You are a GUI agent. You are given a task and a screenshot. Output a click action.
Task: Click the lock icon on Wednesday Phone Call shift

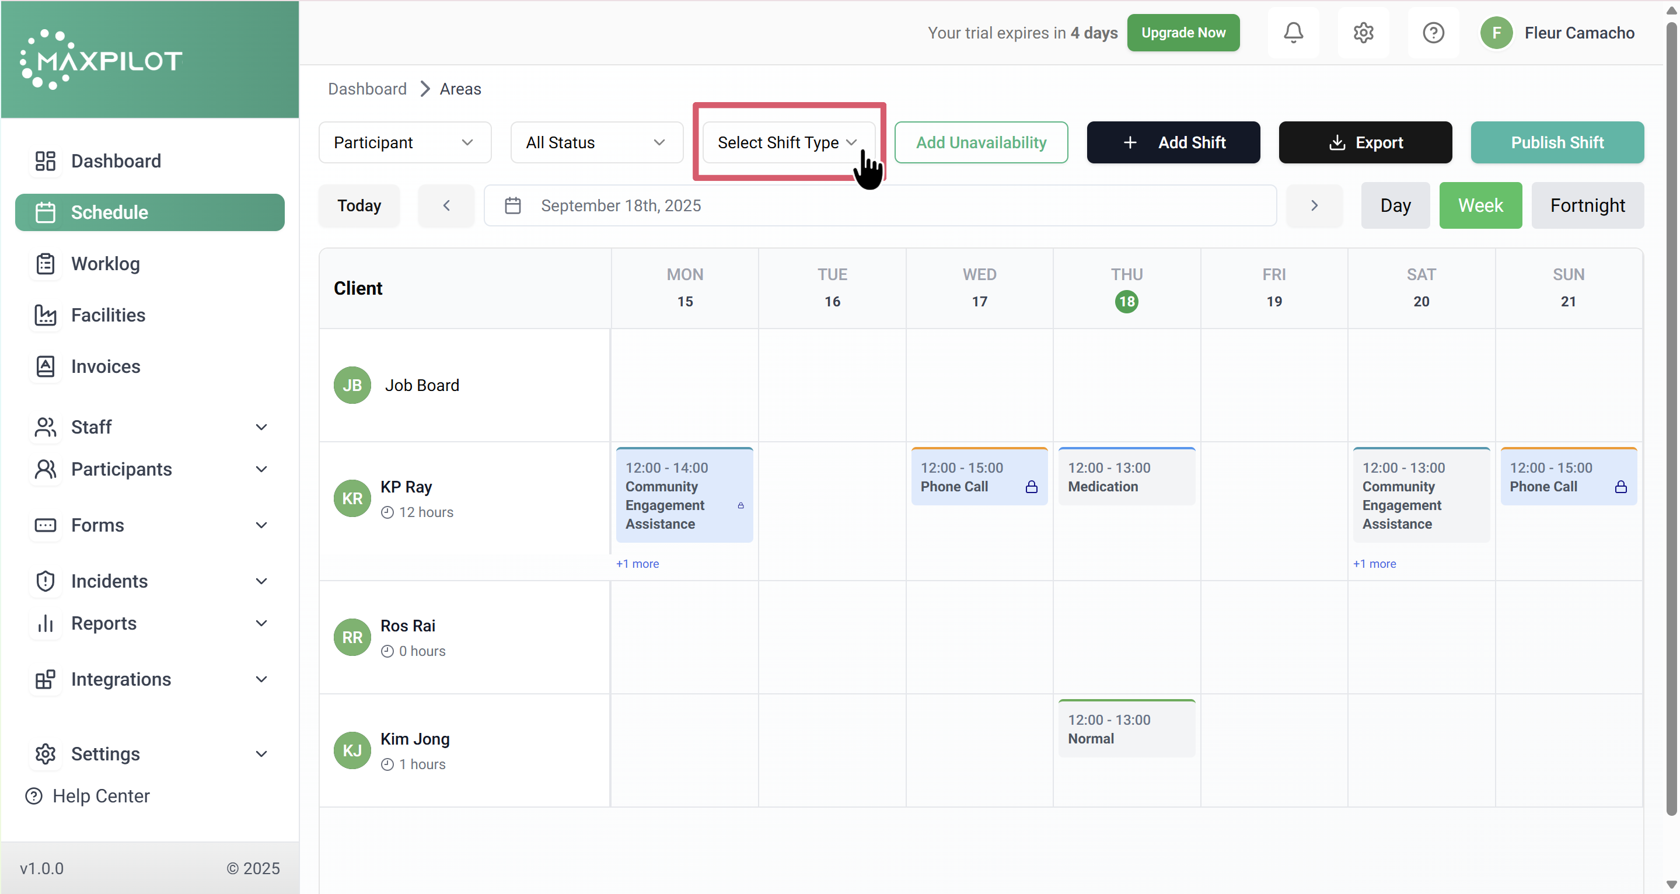(x=1031, y=487)
